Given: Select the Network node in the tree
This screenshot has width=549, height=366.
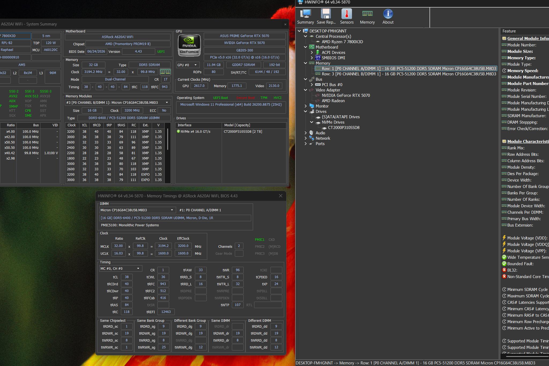Looking at the screenshot, I should [x=323, y=138].
